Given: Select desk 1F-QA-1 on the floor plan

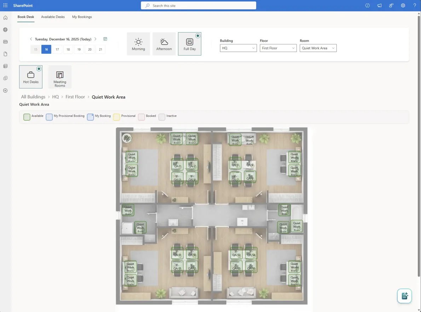Looking at the screenshot, I should 177,165.
